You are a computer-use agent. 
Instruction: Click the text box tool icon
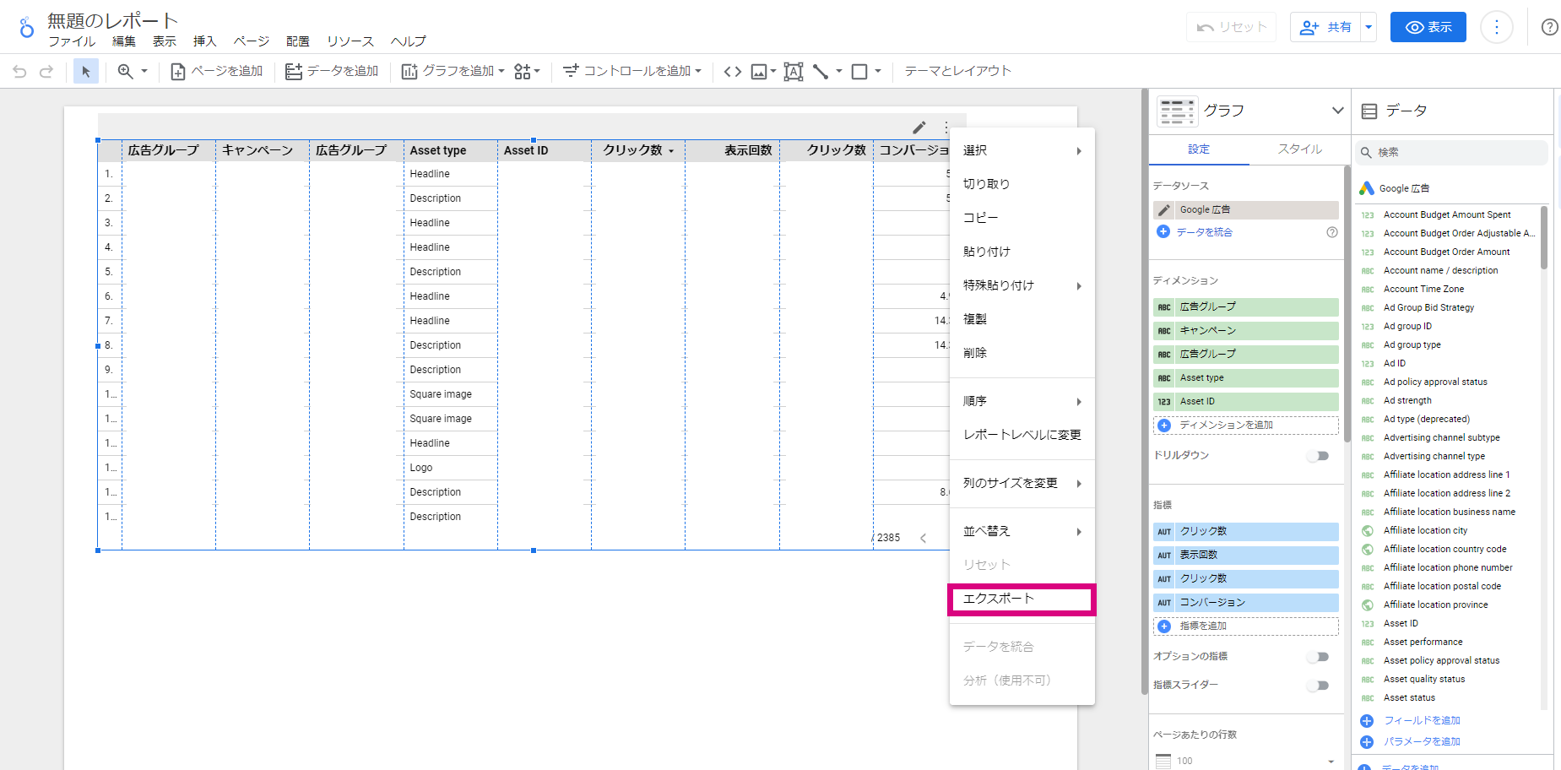point(794,72)
